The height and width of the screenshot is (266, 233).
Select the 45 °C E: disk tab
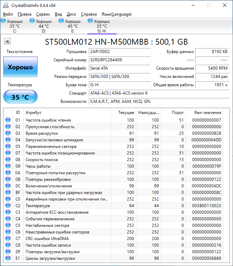(73, 26)
